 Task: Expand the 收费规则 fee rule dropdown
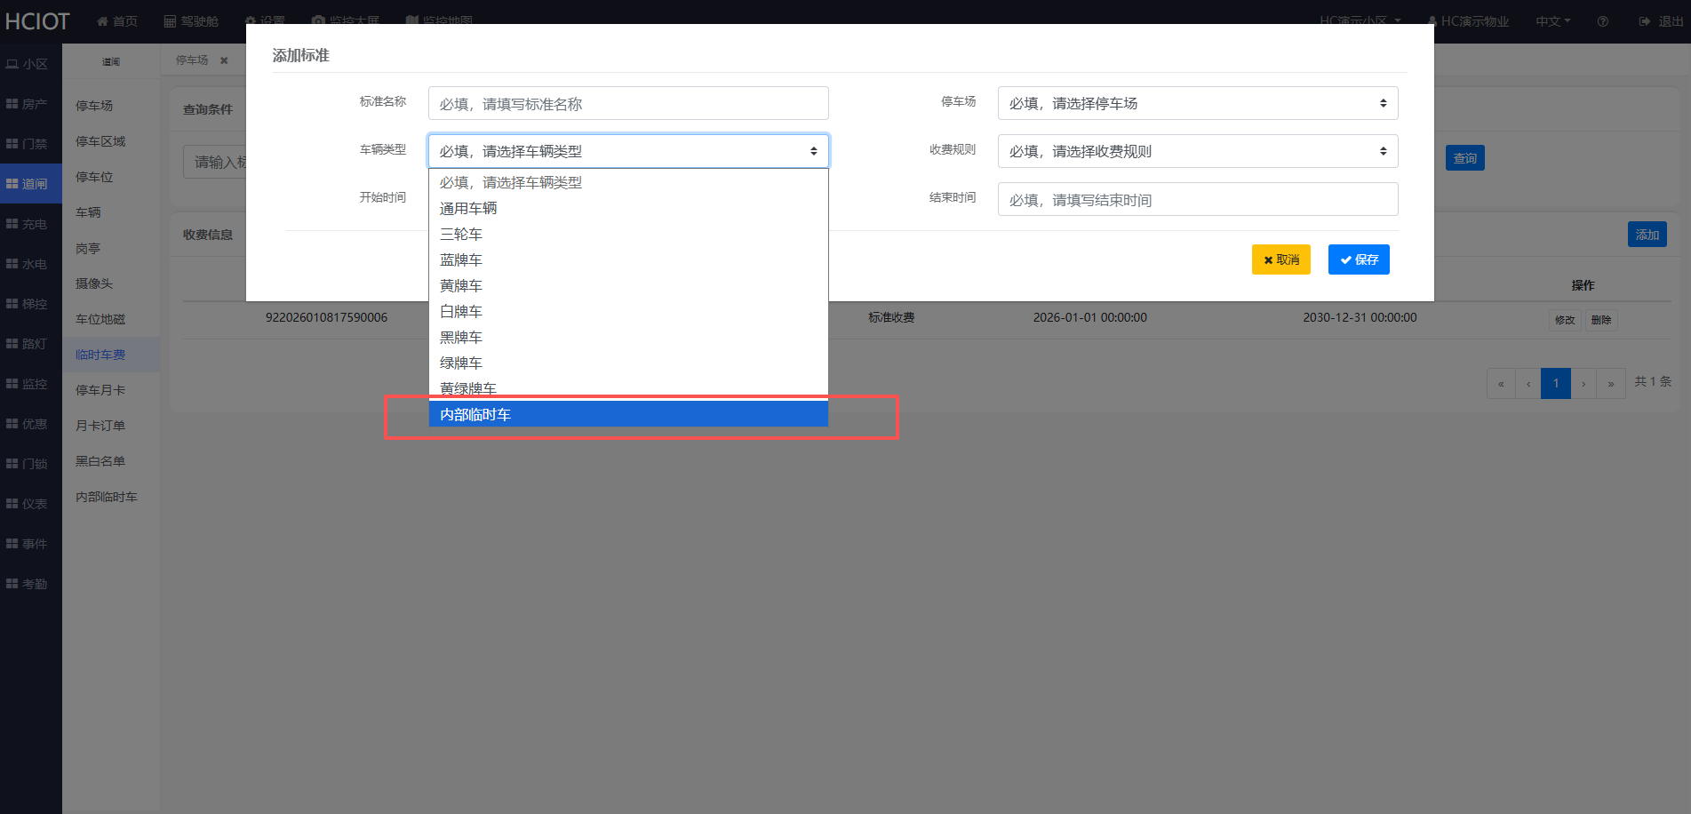coord(1197,151)
